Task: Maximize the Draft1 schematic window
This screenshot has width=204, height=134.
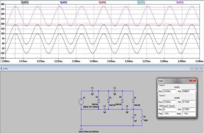Action: click(x=197, y=68)
